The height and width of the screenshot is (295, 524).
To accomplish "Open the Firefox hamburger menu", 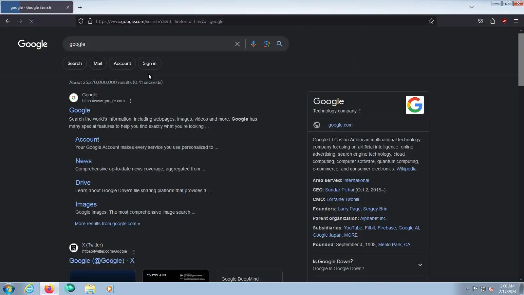I will click(x=516, y=21).
